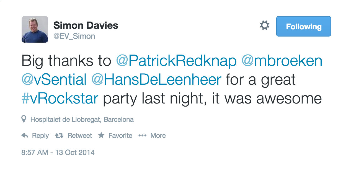Open the Simon Davies display name link
This screenshot has height=176, width=351.
[x=86, y=25]
